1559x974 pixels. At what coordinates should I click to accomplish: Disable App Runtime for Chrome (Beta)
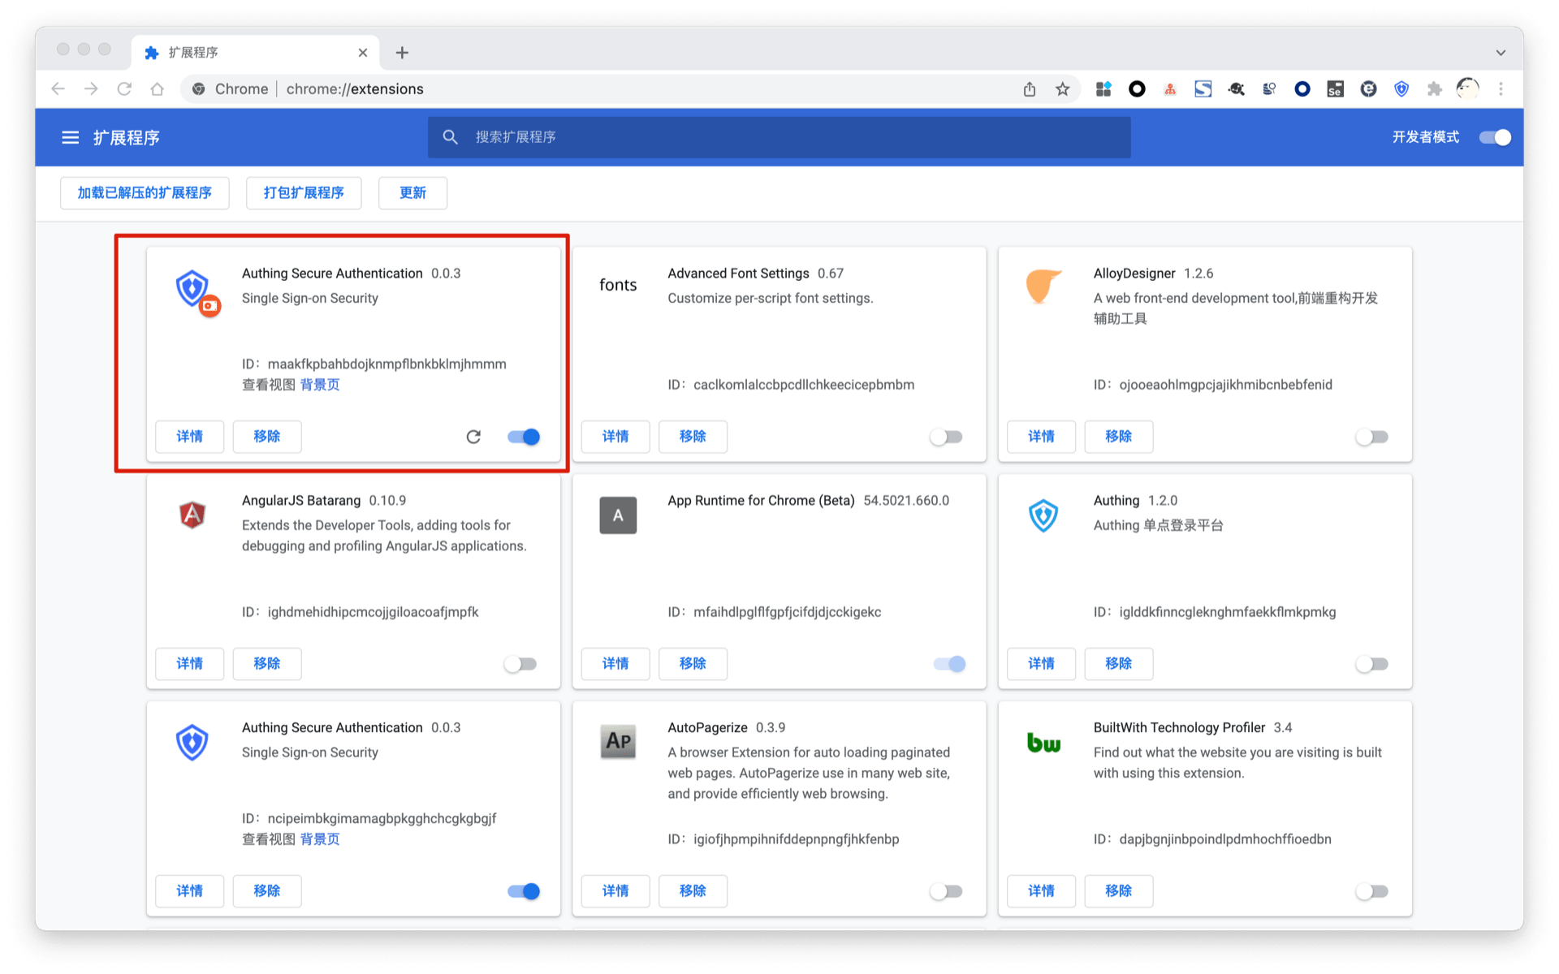click(x=949, y=664)
